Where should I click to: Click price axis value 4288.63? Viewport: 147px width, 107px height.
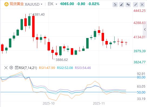point(140,23)
